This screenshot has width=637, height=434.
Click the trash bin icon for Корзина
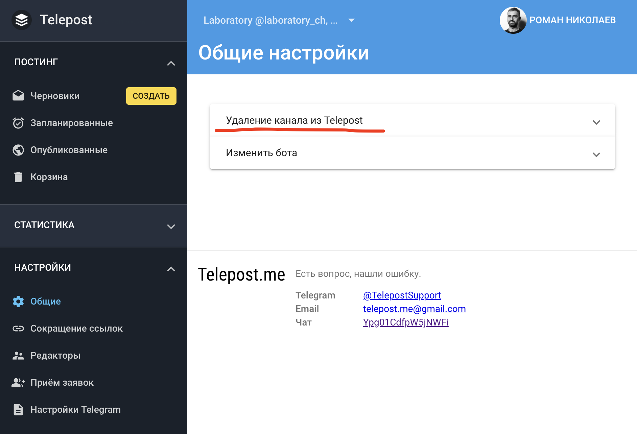pyautogui.click(x=18, y=177)
